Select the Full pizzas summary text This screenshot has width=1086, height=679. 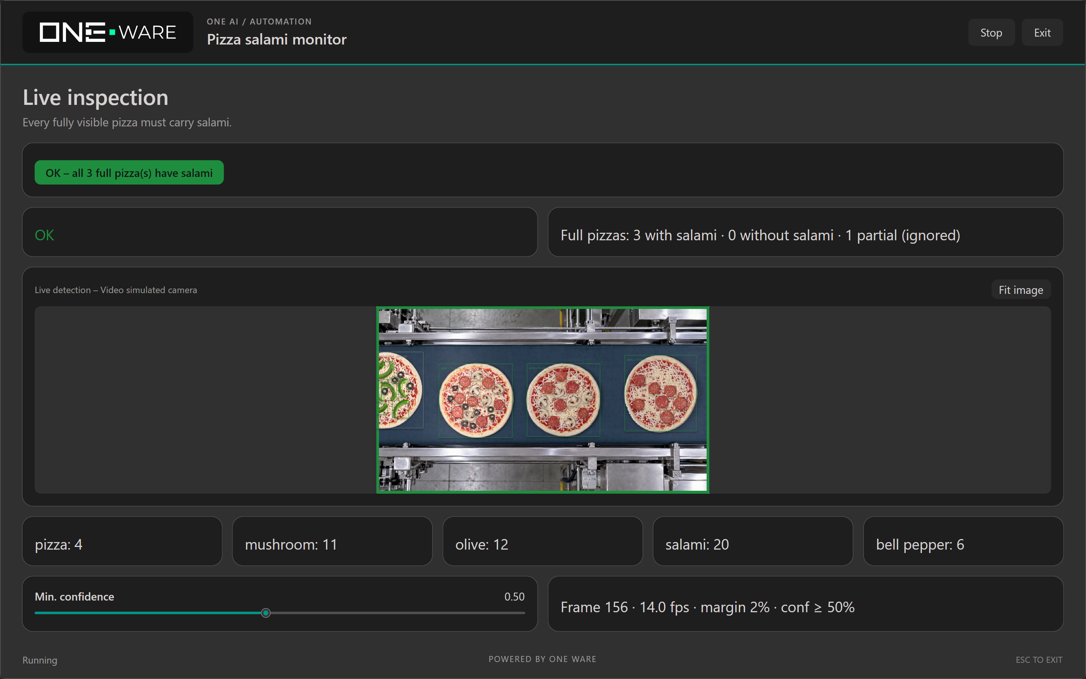pyautogui.click(x=760, y=235)
